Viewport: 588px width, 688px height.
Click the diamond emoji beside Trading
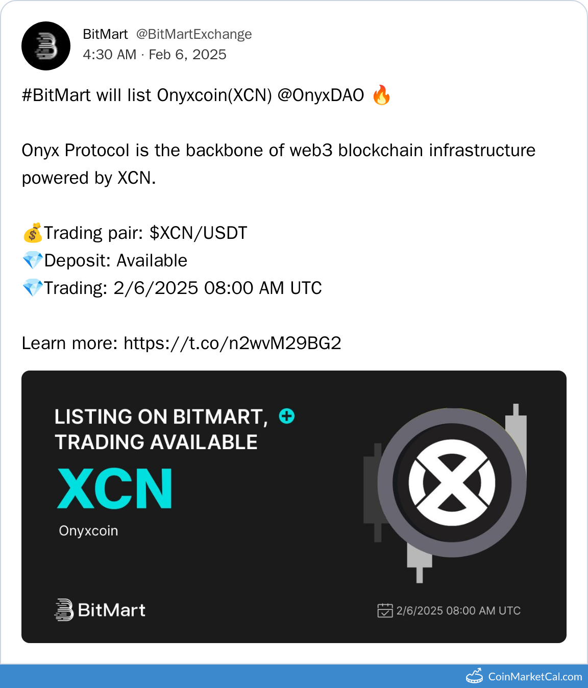[x=33, y=288]
